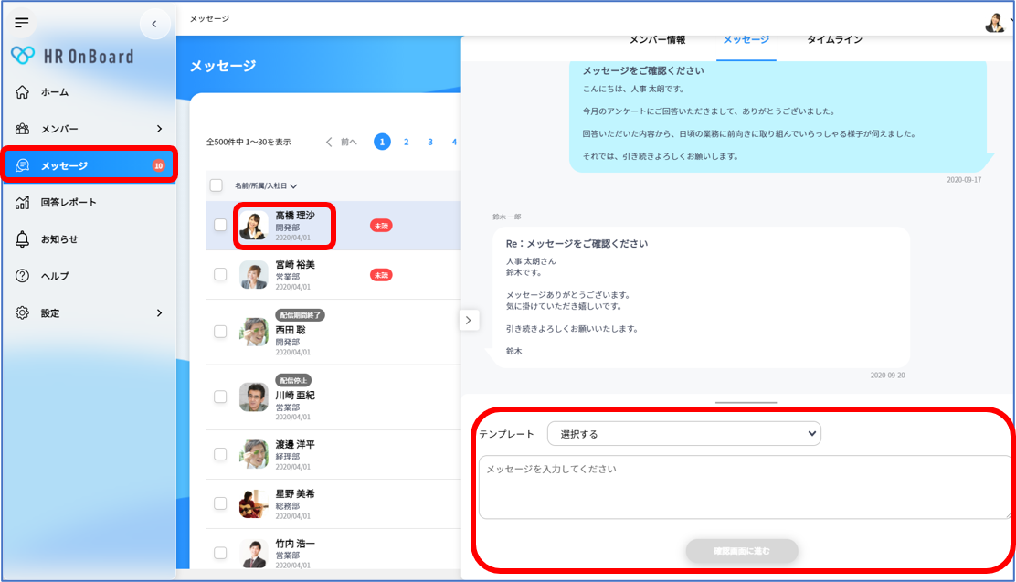This screenshot has width=1016, height=582.
Task: Tick the checkbox for 西田 聡
Action: pos(220,331)
